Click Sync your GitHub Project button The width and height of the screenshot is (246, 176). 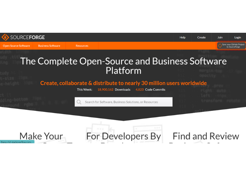point(231,46)
